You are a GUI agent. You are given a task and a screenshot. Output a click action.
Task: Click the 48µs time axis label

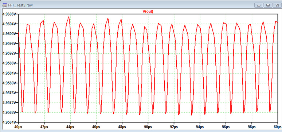pos(122,127)
